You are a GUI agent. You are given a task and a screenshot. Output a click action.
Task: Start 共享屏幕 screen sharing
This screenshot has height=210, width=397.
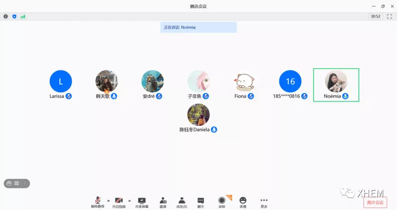142,202
